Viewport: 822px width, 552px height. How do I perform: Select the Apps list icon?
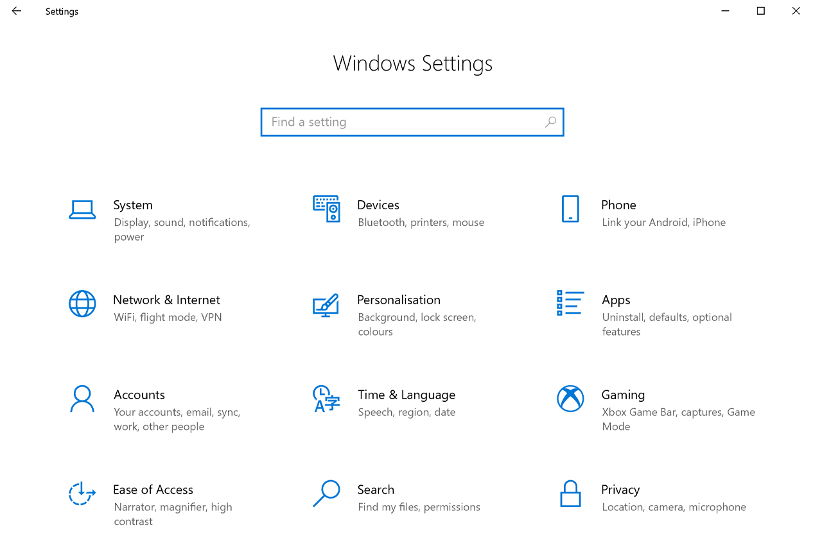(x=570, y=303)
